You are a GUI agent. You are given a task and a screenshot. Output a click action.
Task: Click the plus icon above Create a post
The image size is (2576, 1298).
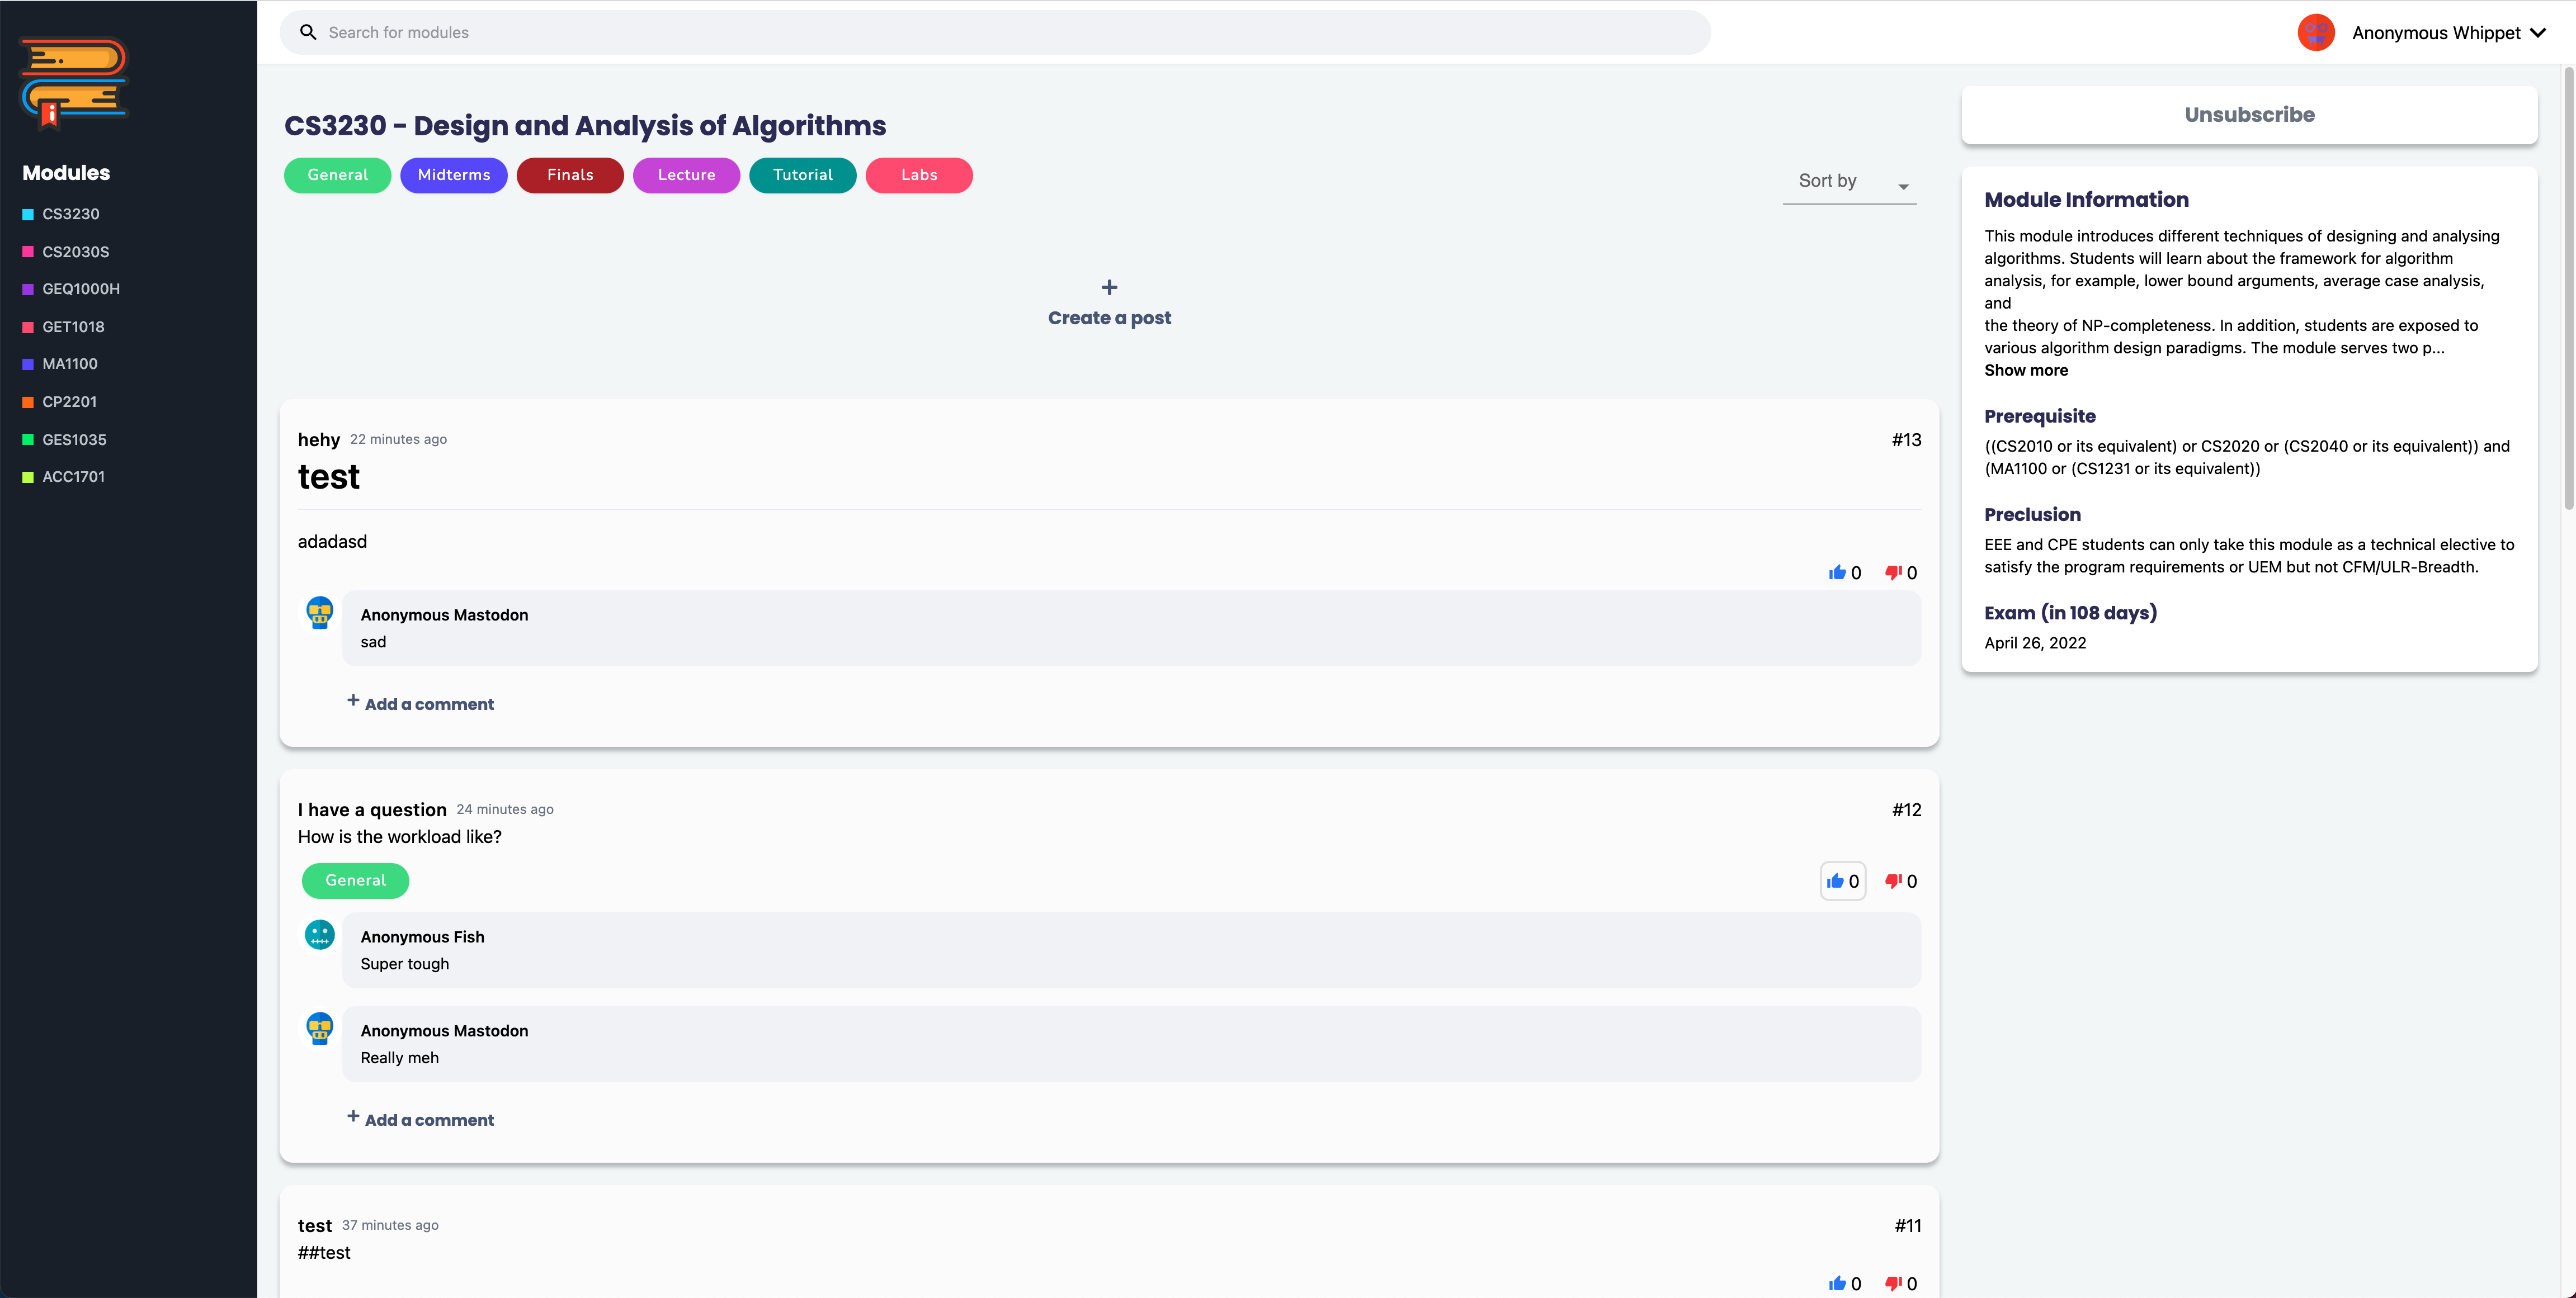click(1109, 288)
